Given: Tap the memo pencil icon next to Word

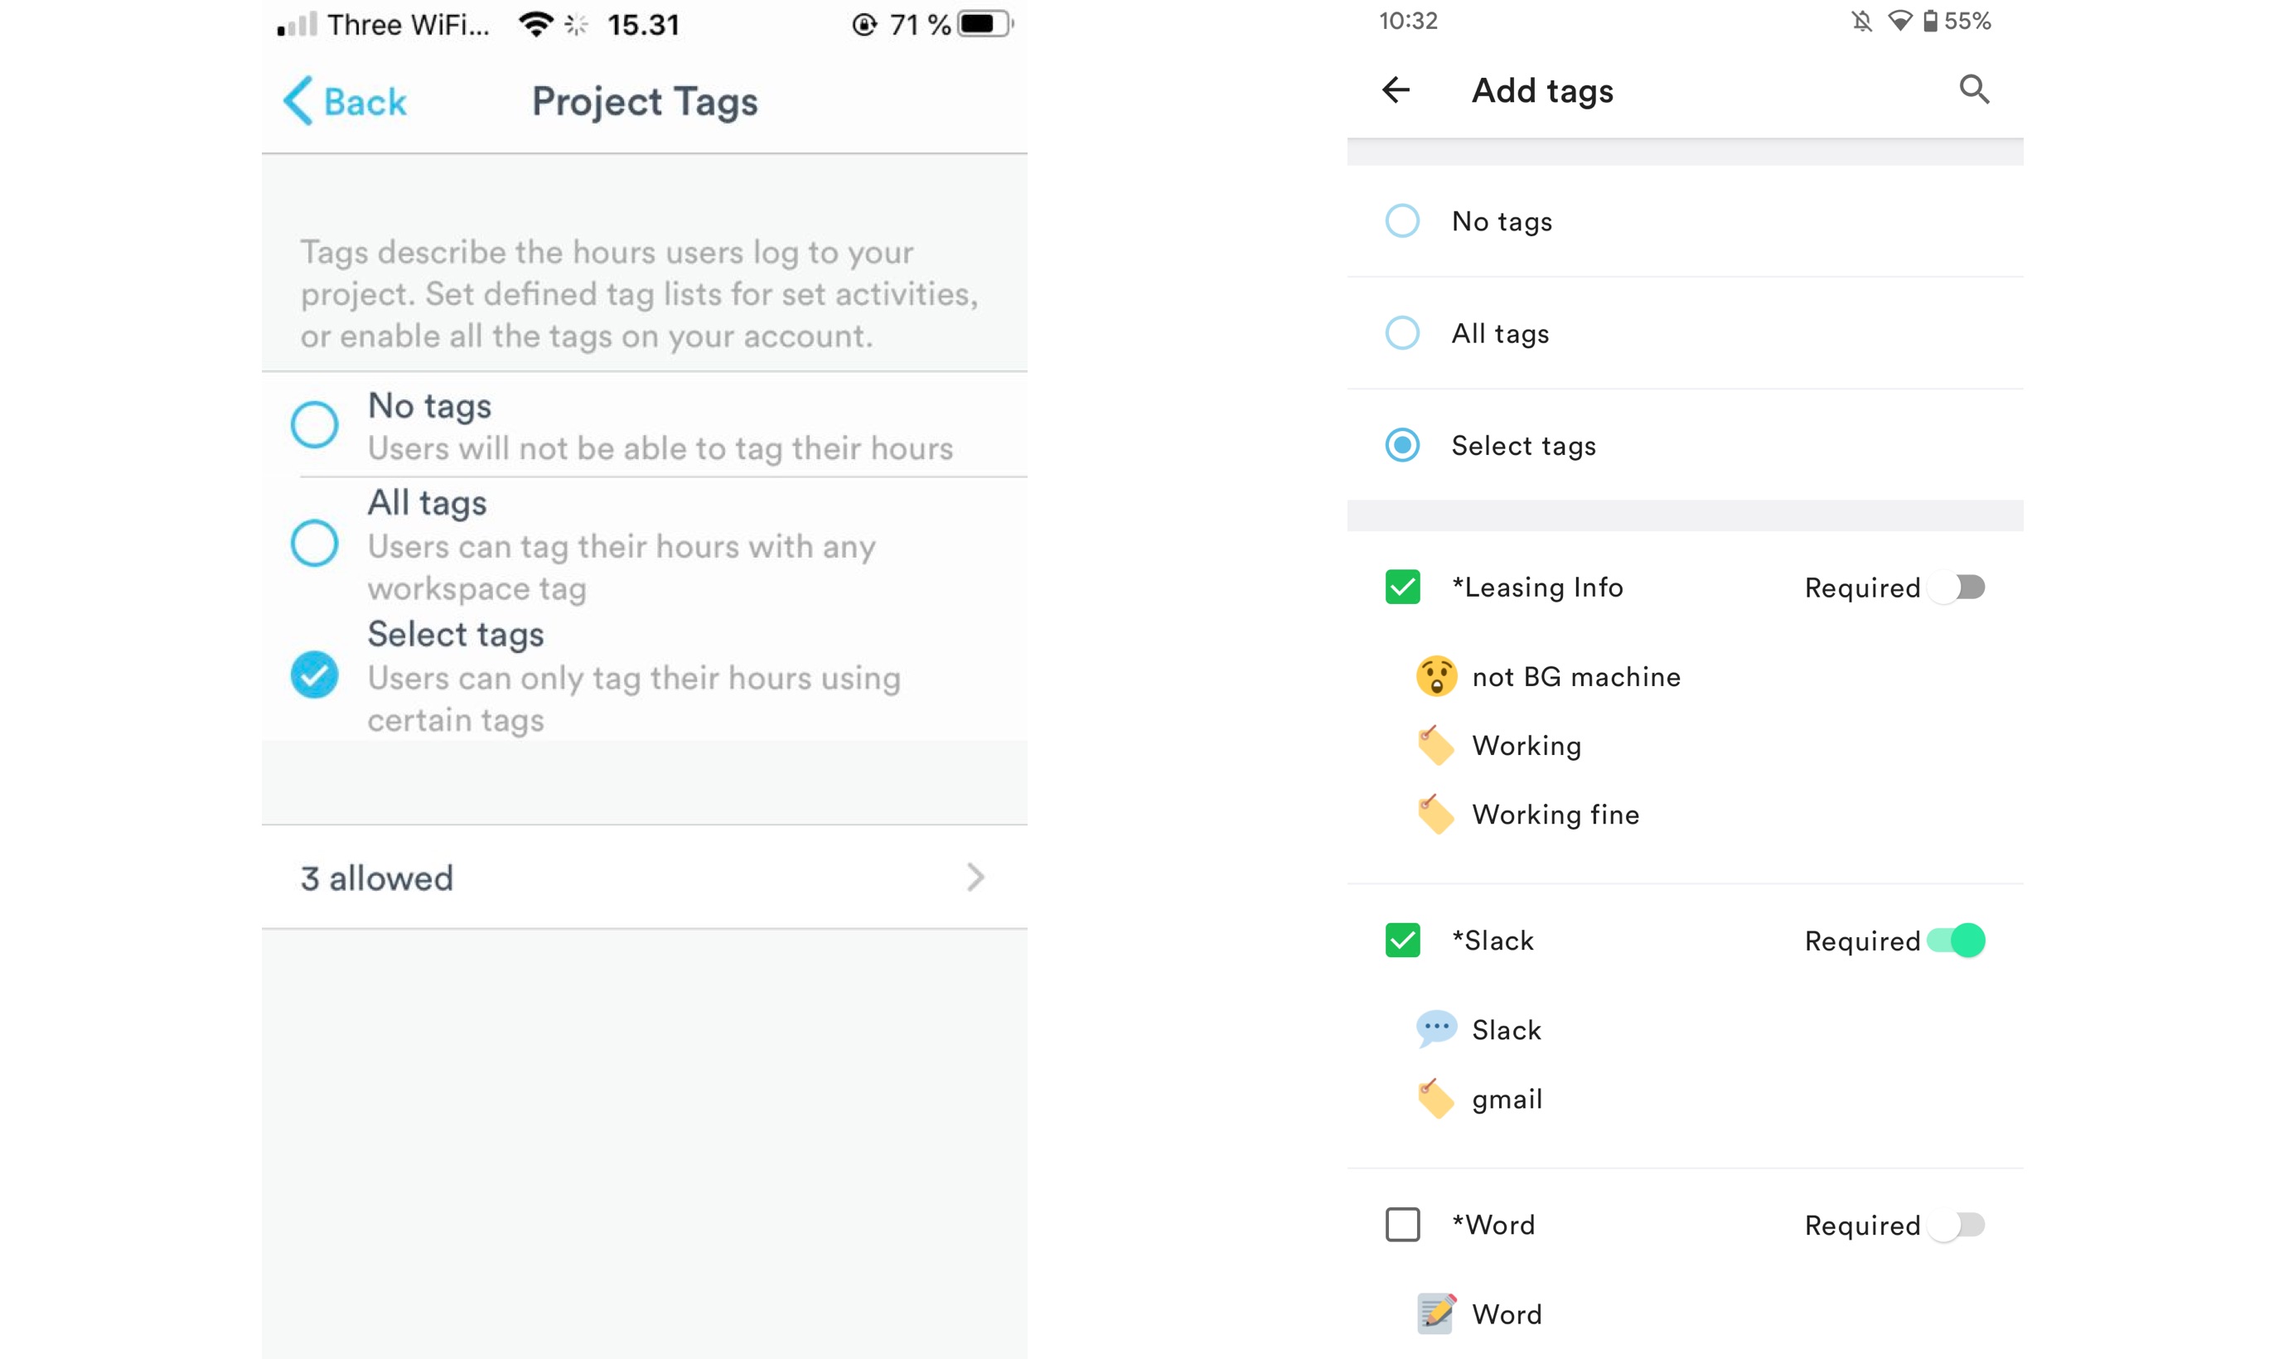Looking at the screenshot, I should click(x=1435, y=1314).
